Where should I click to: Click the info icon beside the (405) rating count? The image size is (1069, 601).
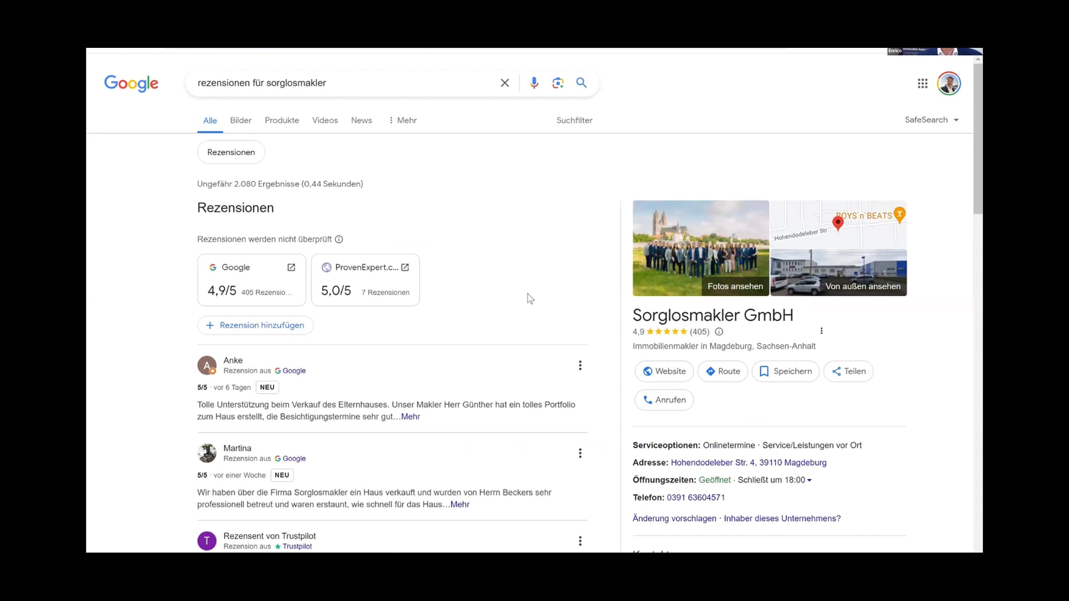coord(719,332)
